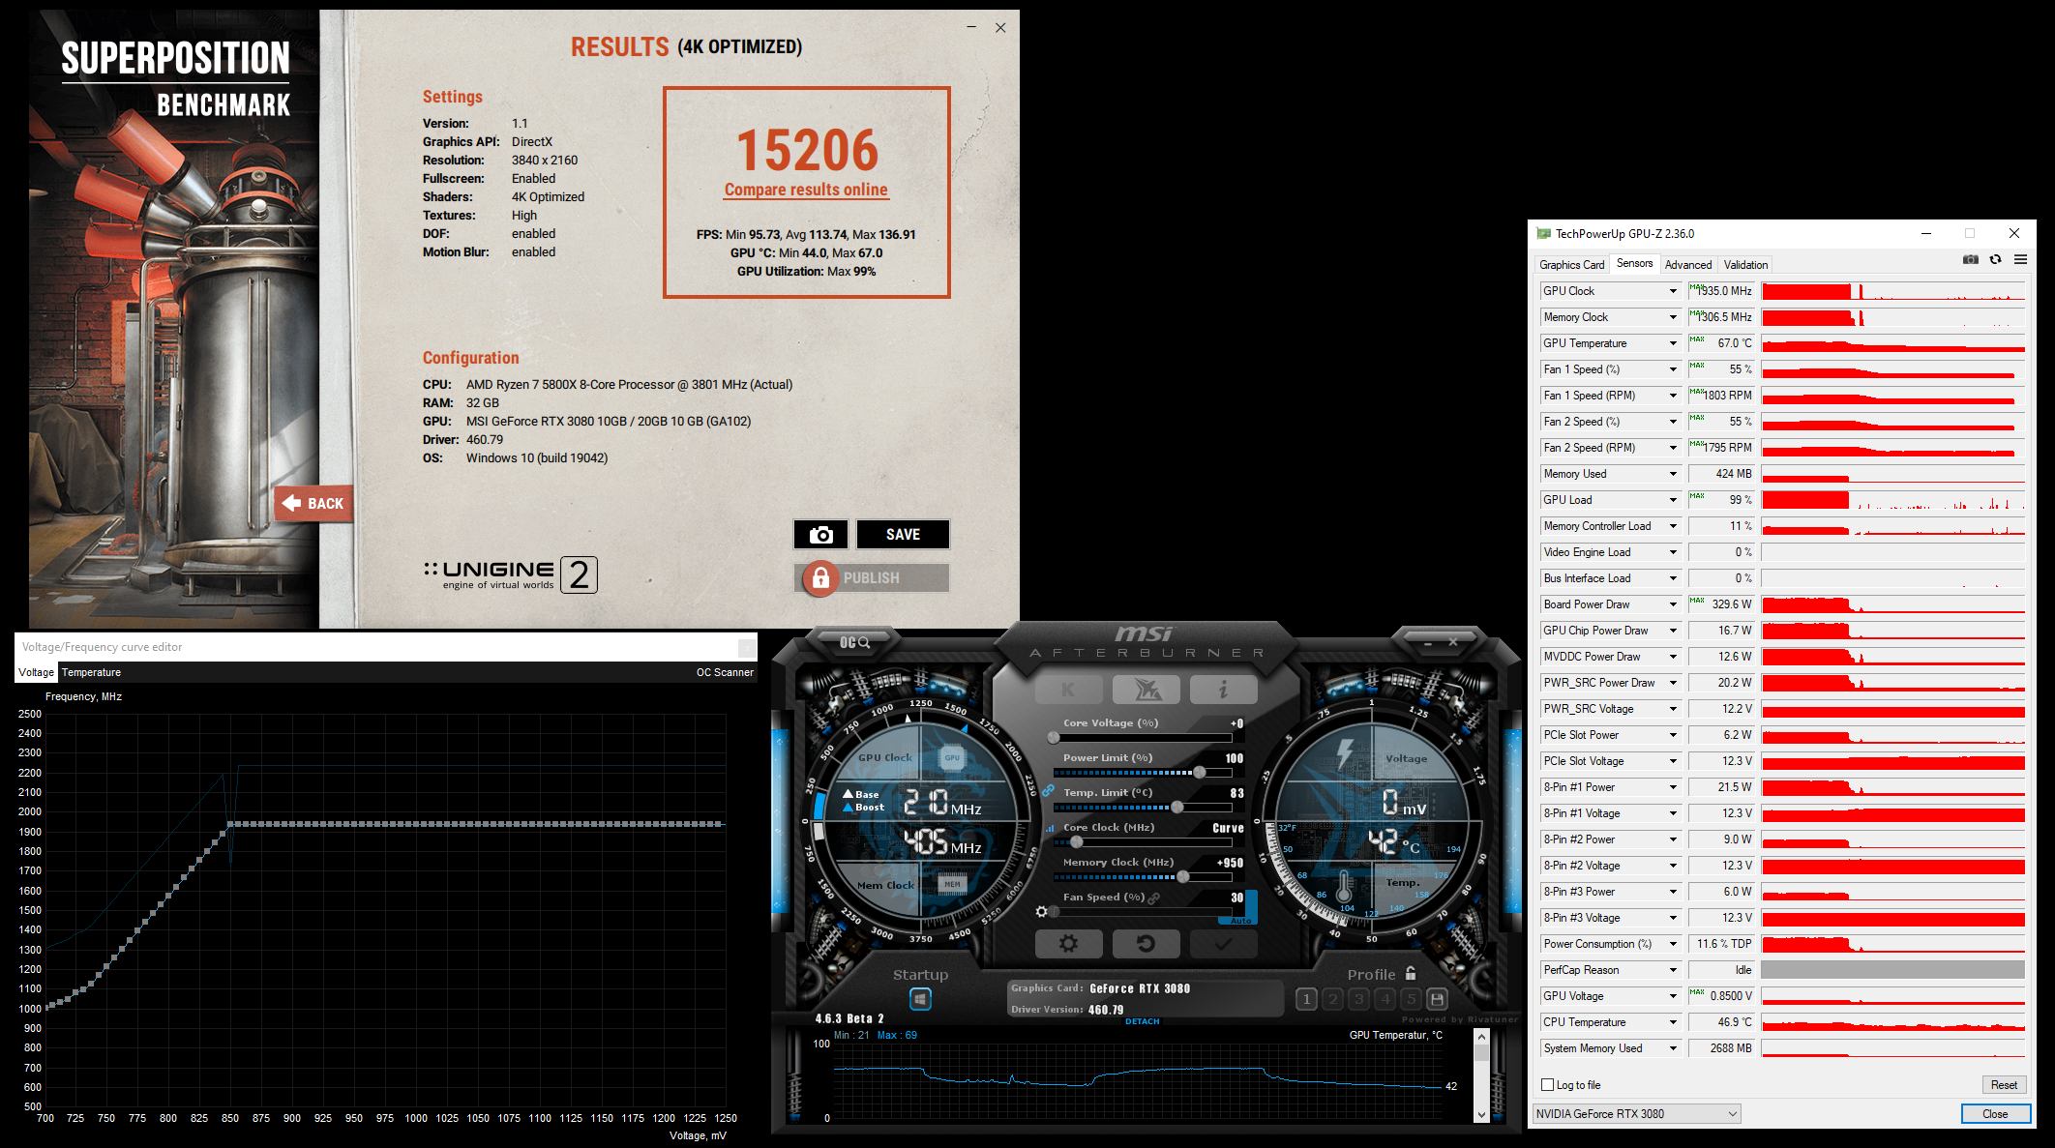This screenshot has height=1148, width=2055.
Task: Open the Afterburner info button
Action: tap(1223, 690)
